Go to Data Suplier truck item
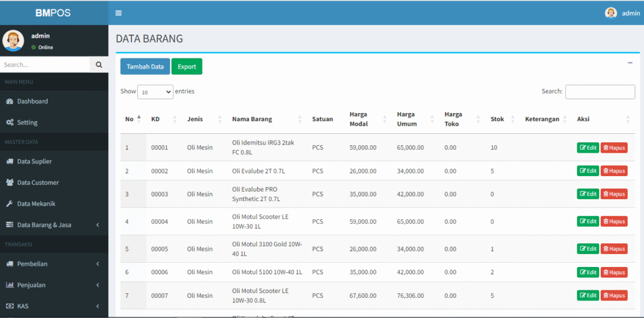The height and width of the screenshot is (318, 644). pos(34,162)
